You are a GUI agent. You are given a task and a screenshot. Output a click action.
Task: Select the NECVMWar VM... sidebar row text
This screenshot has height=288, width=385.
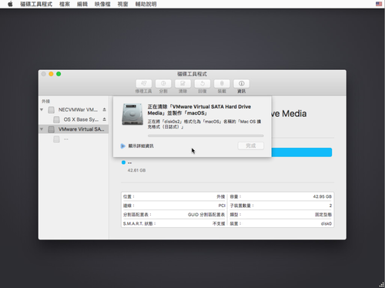click(x=78, y=109)
